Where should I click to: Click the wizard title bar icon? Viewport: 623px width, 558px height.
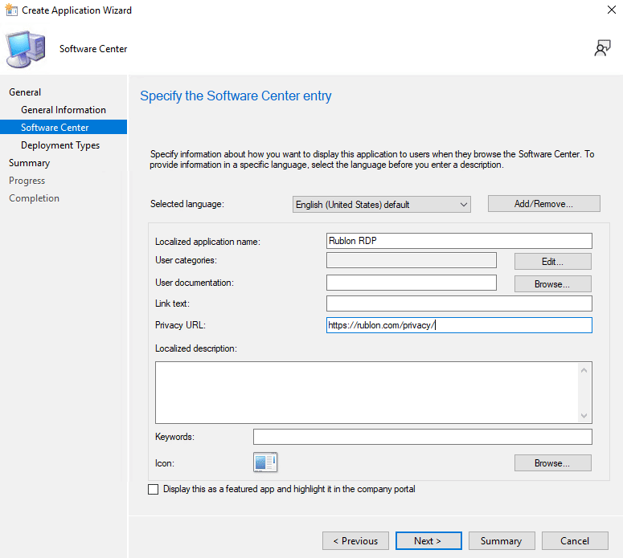point(11,10)
